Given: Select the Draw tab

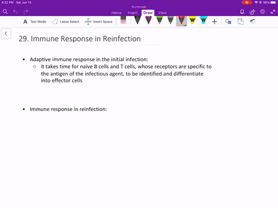Looking at the screenshot, I should [148, 13].
